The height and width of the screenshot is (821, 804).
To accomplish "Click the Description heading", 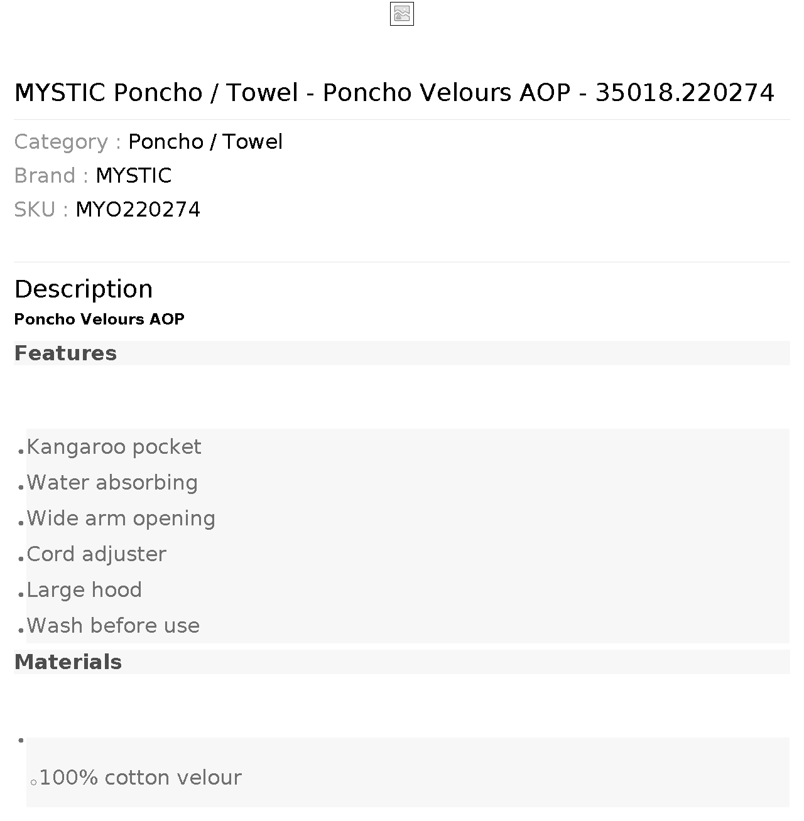I will [x=84, y=289].
